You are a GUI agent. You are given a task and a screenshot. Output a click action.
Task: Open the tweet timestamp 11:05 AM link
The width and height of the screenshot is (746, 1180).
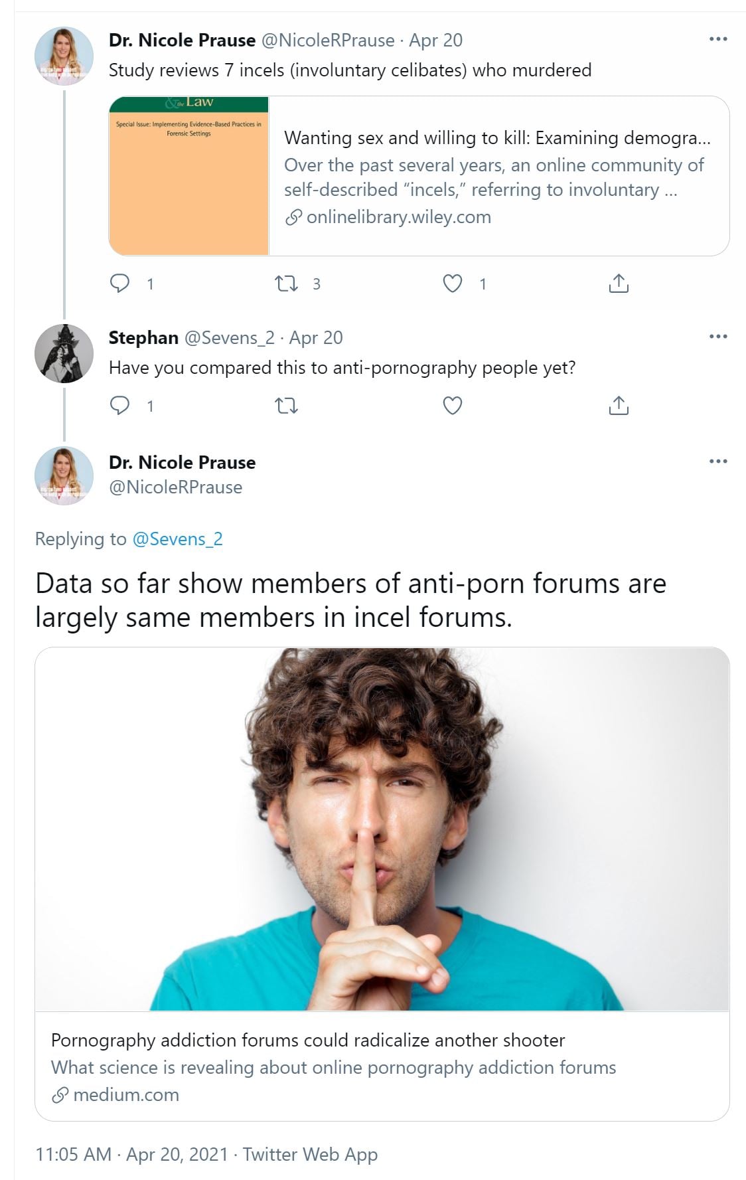coord(73,1155)
